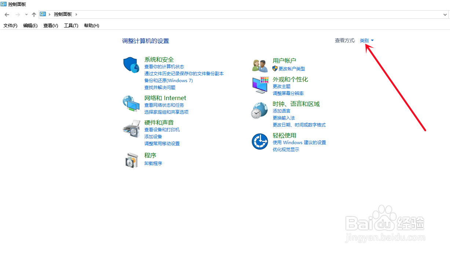Click the forward navigation arrow
This screenshot has height=253, width=450.
click(18, 15)
